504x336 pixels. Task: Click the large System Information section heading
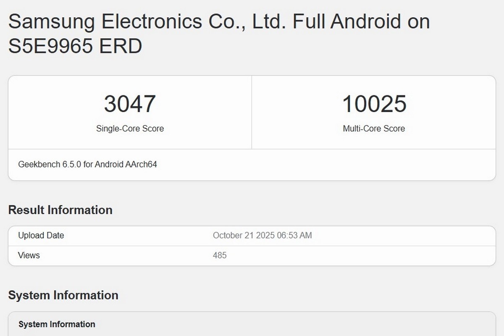click(63, 295)
